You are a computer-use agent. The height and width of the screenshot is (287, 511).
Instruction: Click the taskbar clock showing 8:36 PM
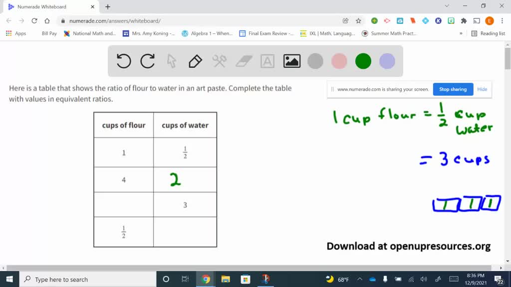click(476, 279)
